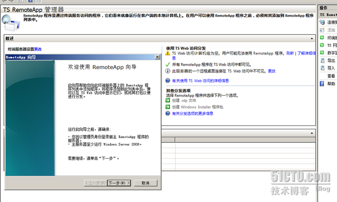Click 下一步 in the RemoteApp 向导
Image resolution: width=337 pixels, height=202 pixels.
pos(119,183)
